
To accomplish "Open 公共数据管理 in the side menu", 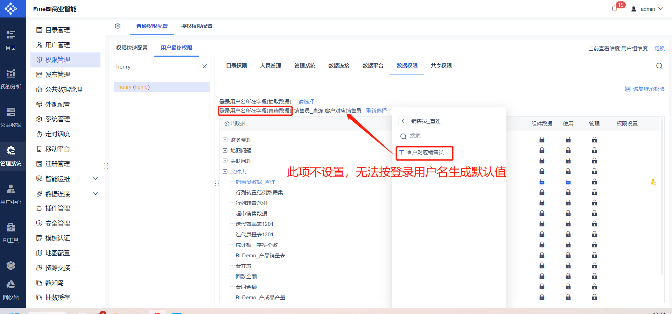I will 65,90.
